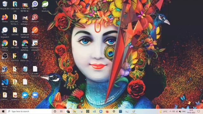This screenshot has width=203, height=114.
Task: Open the PHOTOES folder
Action: click(15, 57)
